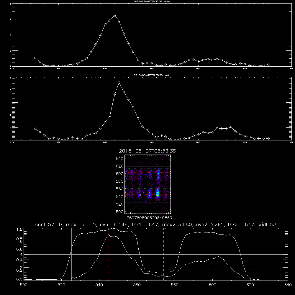
Task: Click the highest diamond marker in dusk plot
Action: point(119,82)
